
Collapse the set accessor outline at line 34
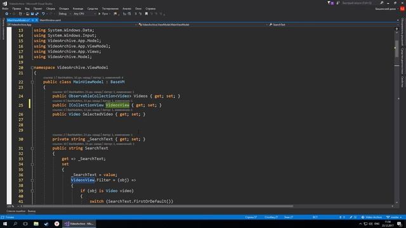(32, 164)
